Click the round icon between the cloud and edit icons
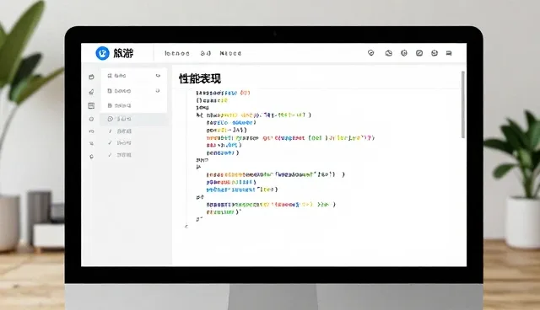 click(x=404, y=53)
